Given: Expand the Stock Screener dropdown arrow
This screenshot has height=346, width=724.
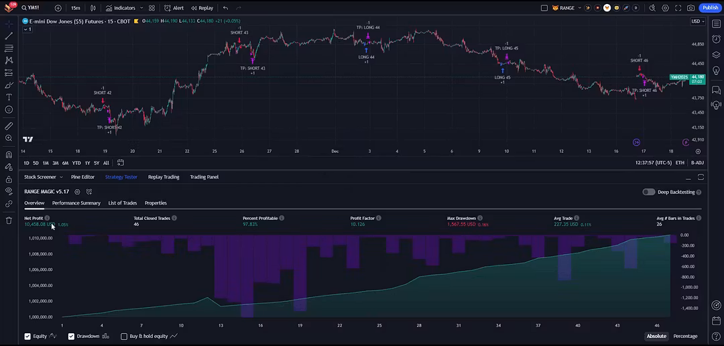Looking at the screenshot, I should coord(61,177).
